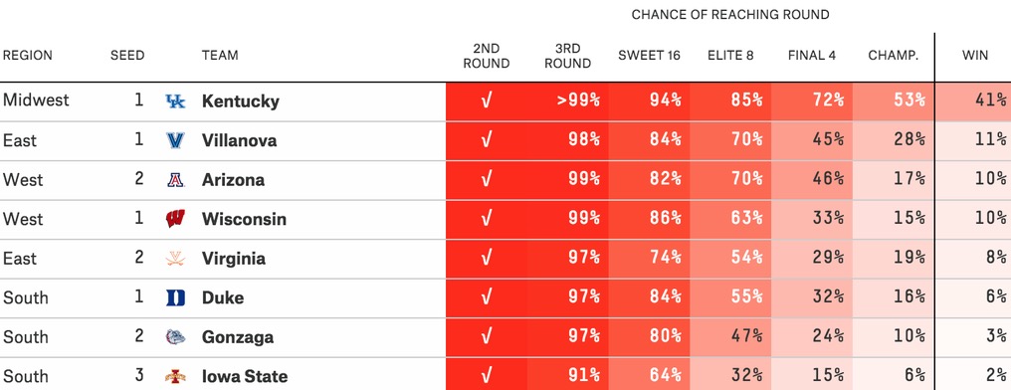
Task: Sort by the SWEET 16 column header
Action: tap(649, 56)
